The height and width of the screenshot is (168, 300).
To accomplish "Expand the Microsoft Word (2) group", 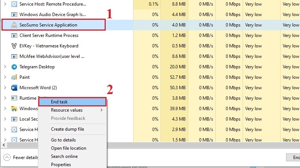I will click(x=5, y=88).
